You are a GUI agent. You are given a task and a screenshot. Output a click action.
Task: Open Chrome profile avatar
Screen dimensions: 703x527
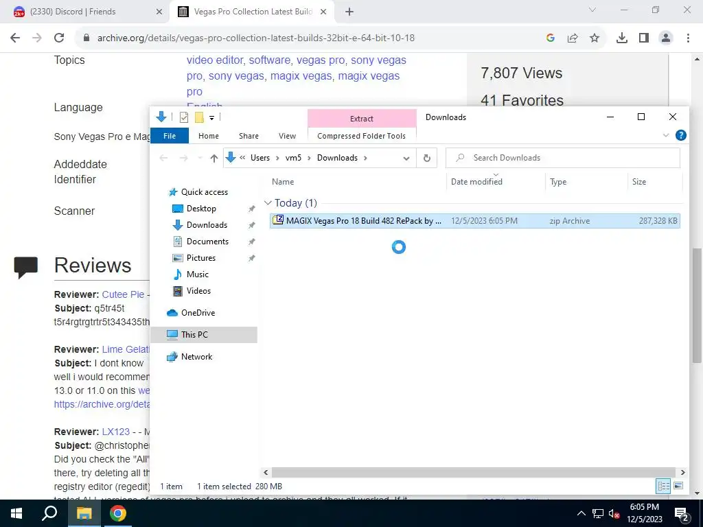point(666,38)
